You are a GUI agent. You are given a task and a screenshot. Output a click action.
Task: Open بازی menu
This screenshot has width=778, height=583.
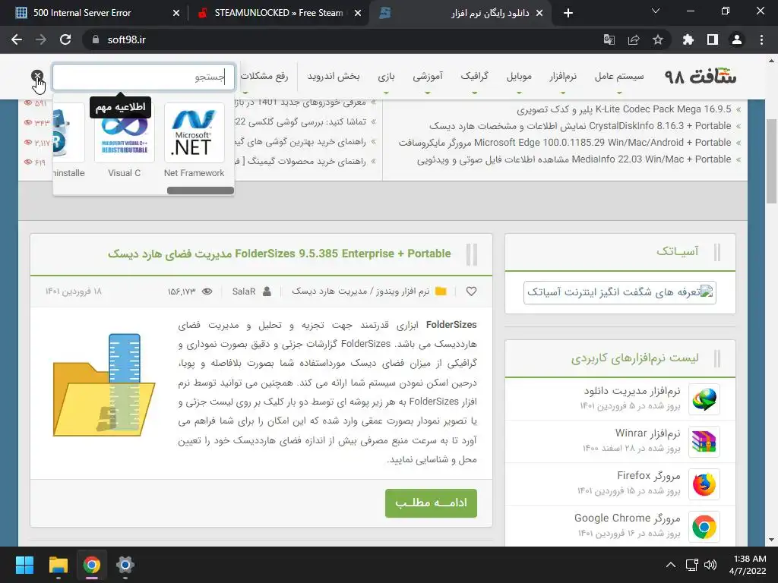click(386, 76)
